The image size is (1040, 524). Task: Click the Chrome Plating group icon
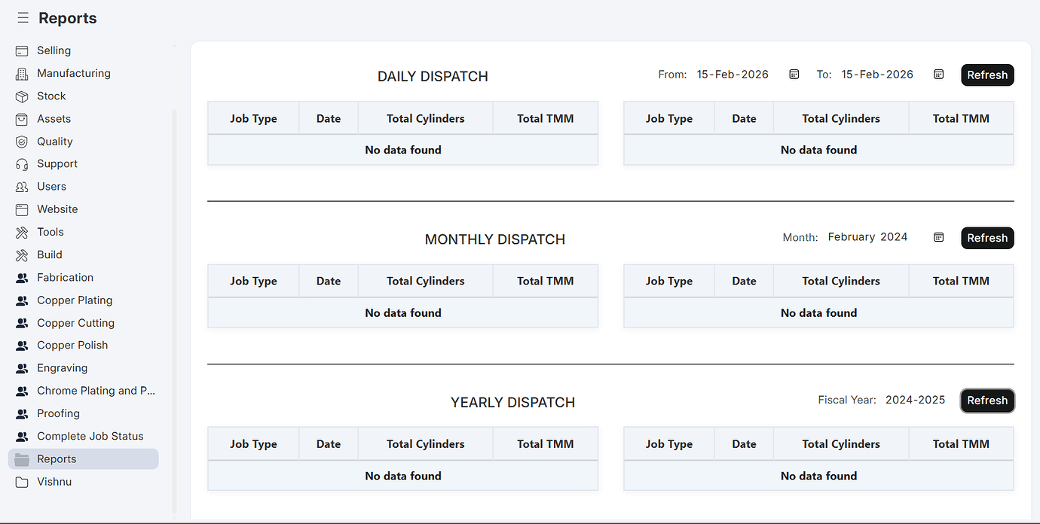[22, 391]
